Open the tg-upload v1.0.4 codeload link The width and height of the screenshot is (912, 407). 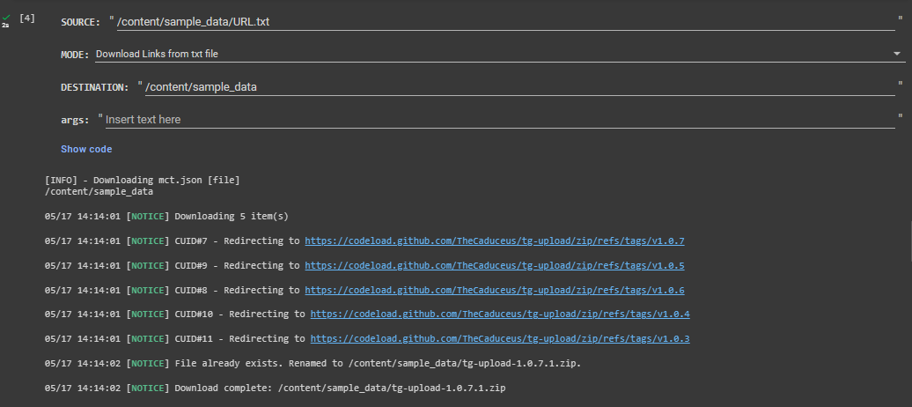[500, 314]
